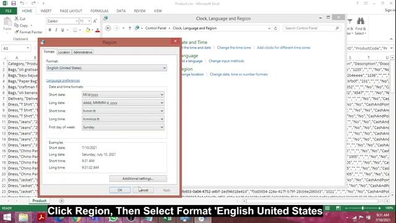Open the PAGE LAYOUT ribbon tab

point(71,11)
